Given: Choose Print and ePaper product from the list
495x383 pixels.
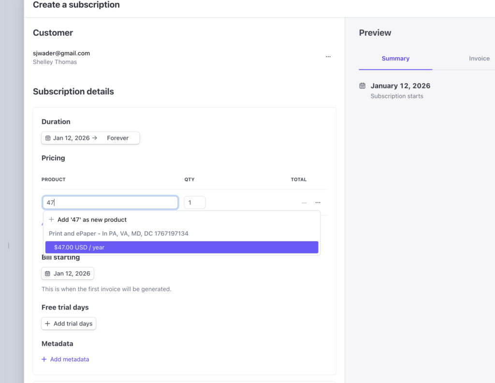Looking at the screenshot, I should click(x=118, y=234).
